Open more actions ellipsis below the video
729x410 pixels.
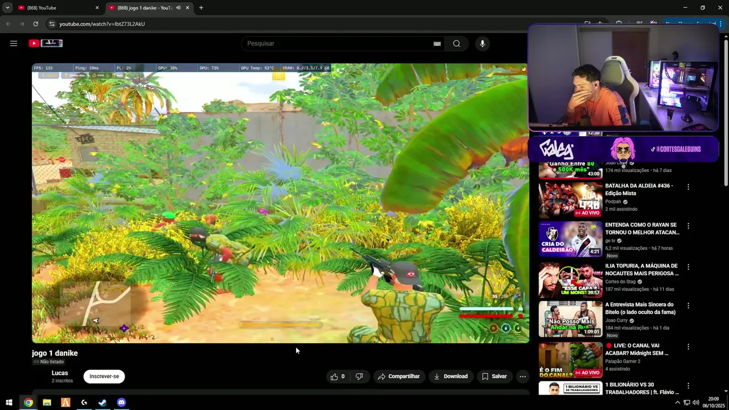pos(523,376)
